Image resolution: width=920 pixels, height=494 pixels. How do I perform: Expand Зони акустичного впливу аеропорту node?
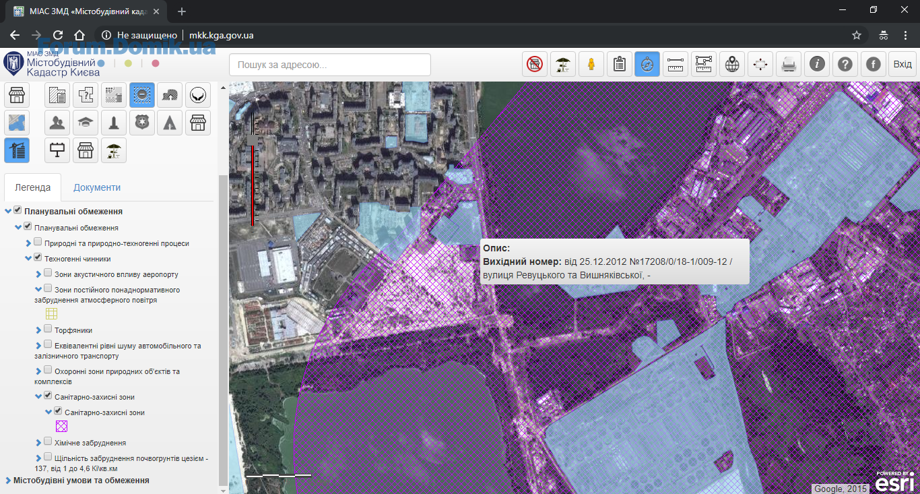39,274
